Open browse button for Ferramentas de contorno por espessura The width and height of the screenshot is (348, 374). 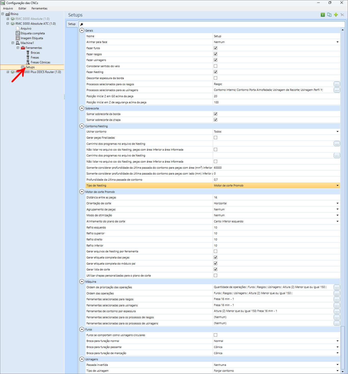pyautogui.click(x=337, y=311)
